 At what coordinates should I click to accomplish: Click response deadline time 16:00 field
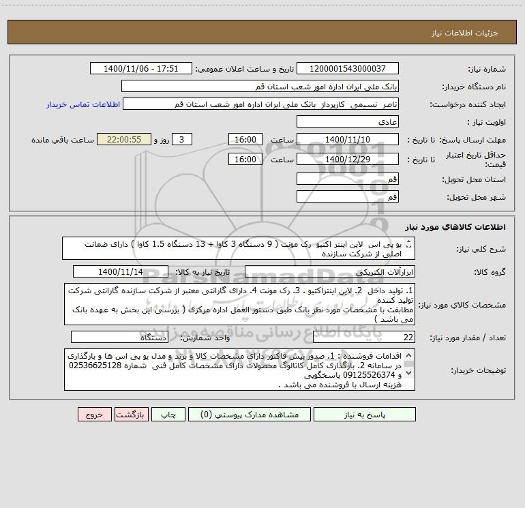[x=245, y=139]
